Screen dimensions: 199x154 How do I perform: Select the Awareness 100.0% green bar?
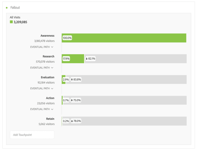(x=124, y=38)
